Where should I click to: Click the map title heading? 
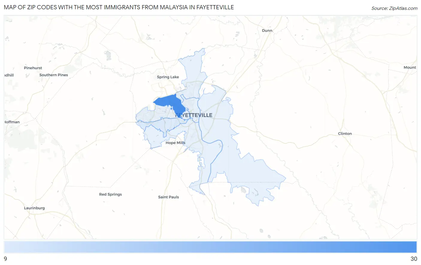pyautogui.click(x=119, y=7)
